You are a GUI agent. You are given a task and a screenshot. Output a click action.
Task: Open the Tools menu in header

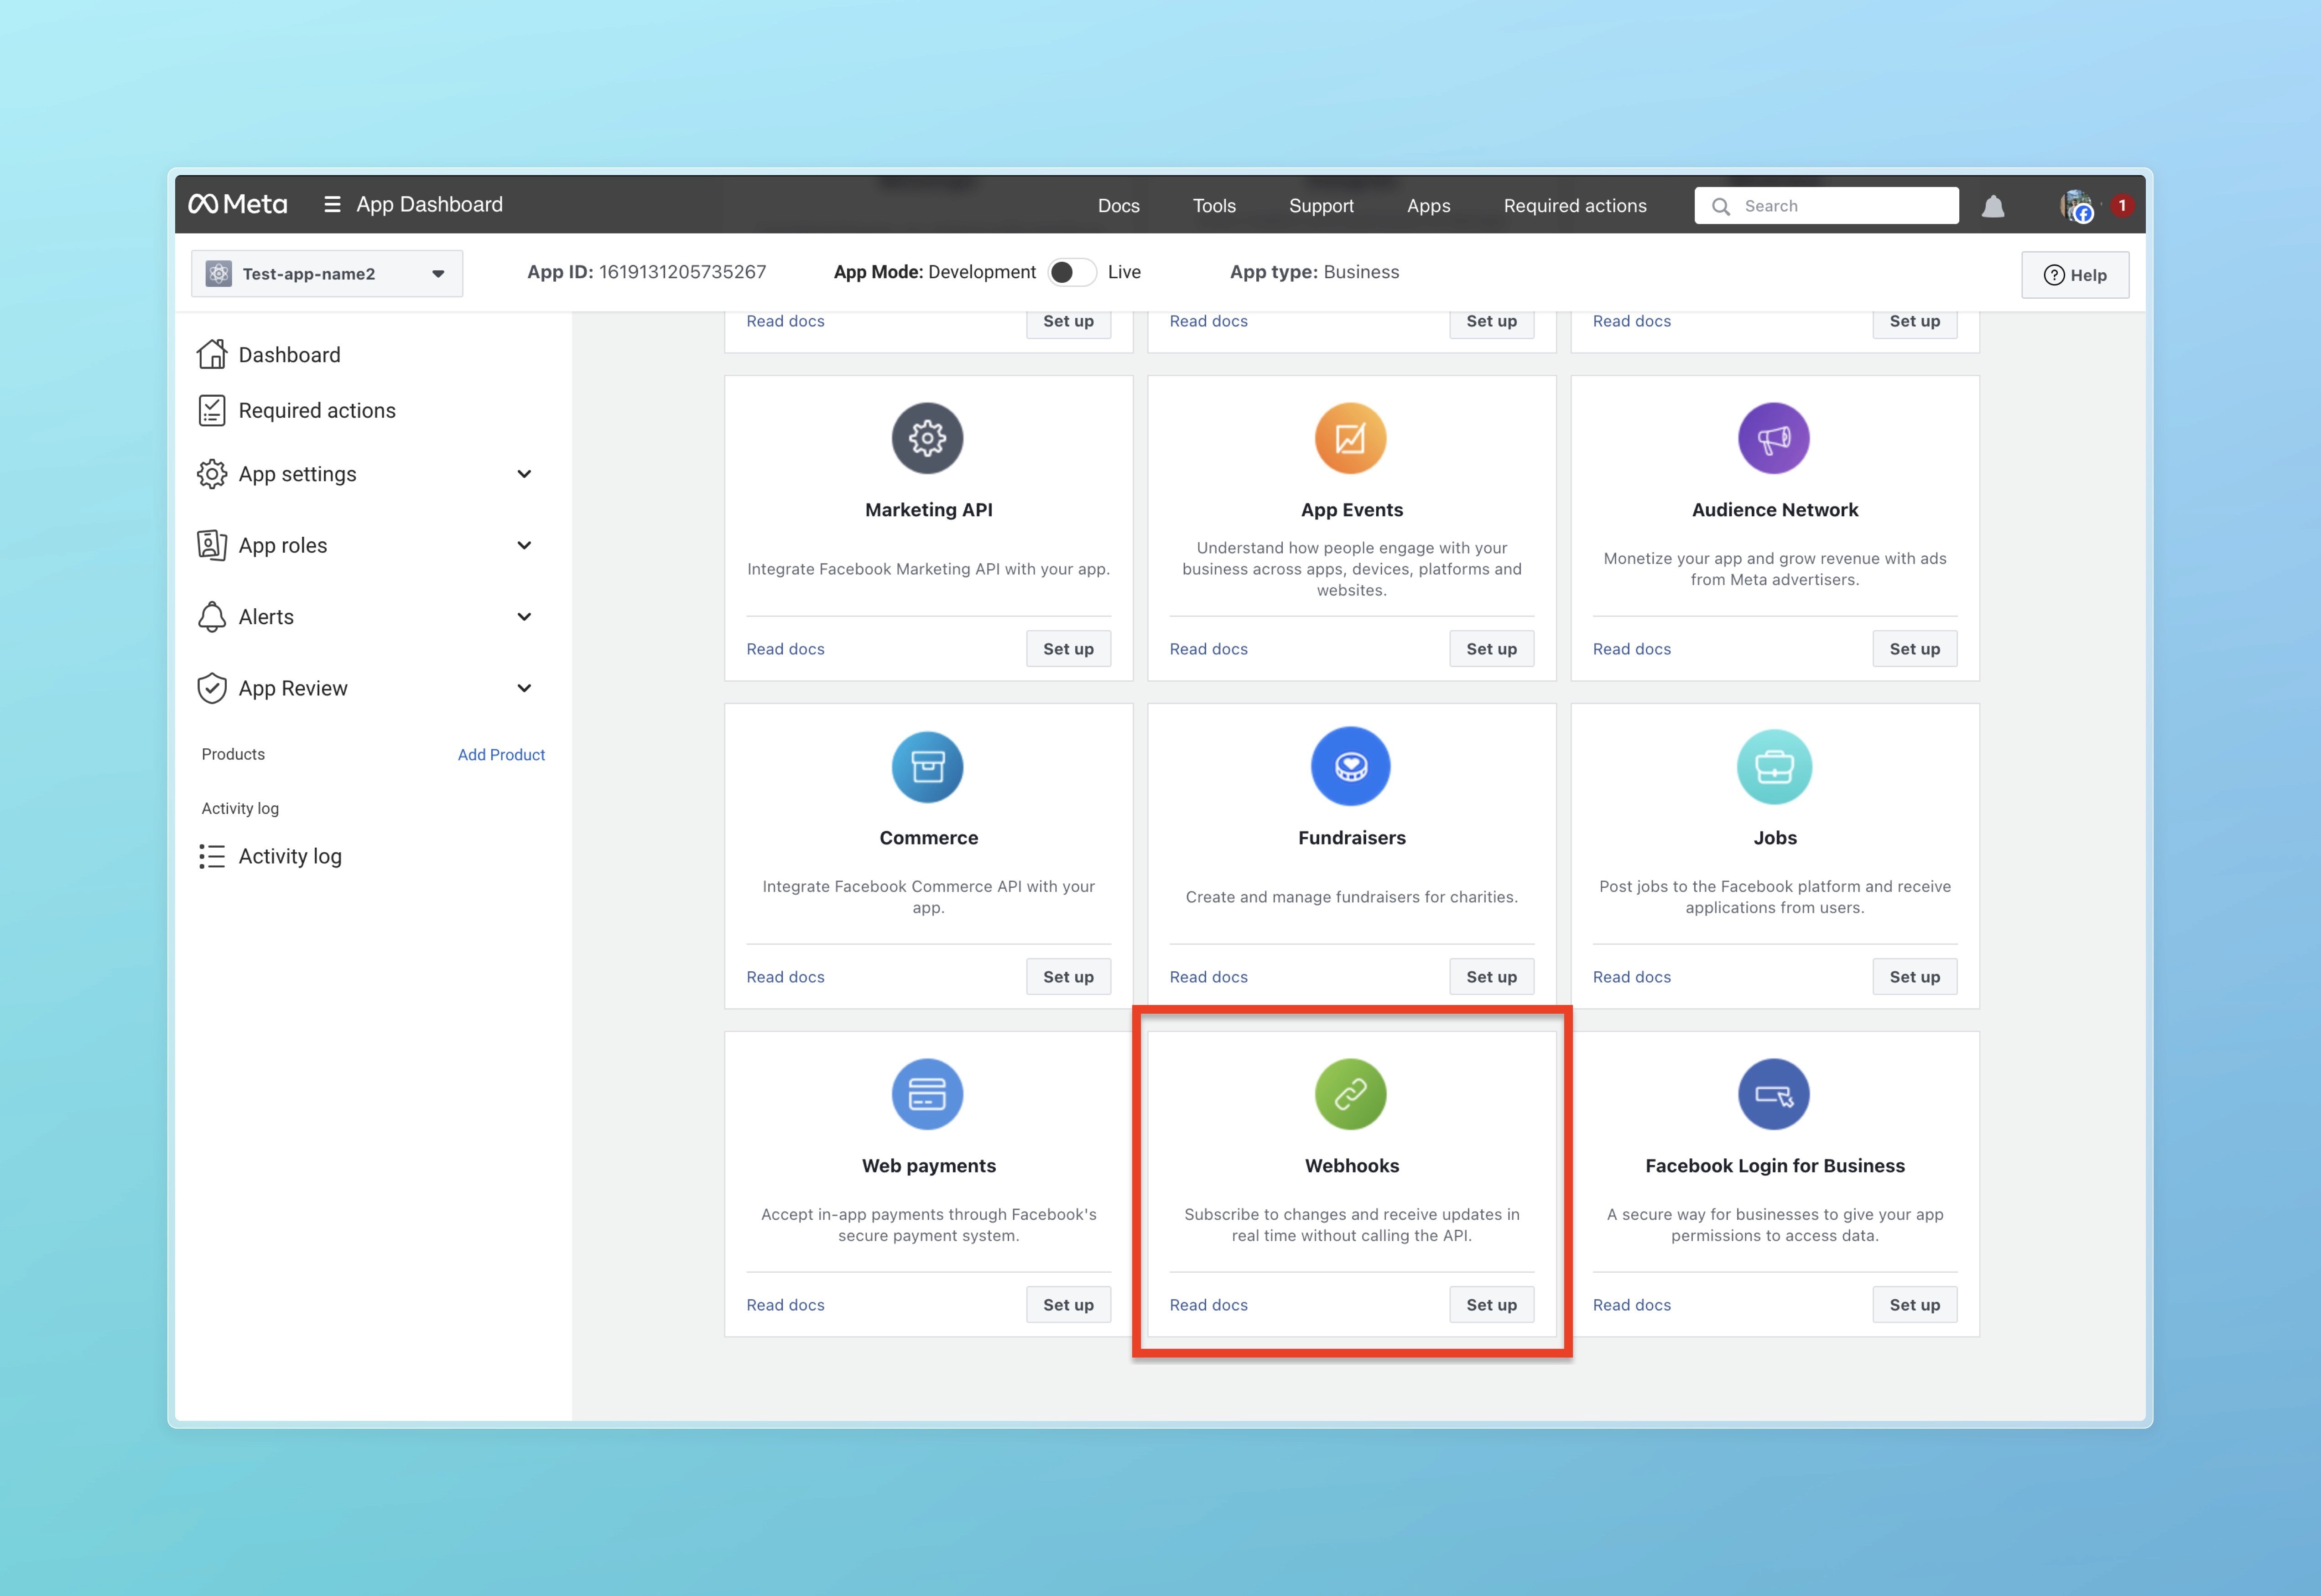(x=1213, y=206)
